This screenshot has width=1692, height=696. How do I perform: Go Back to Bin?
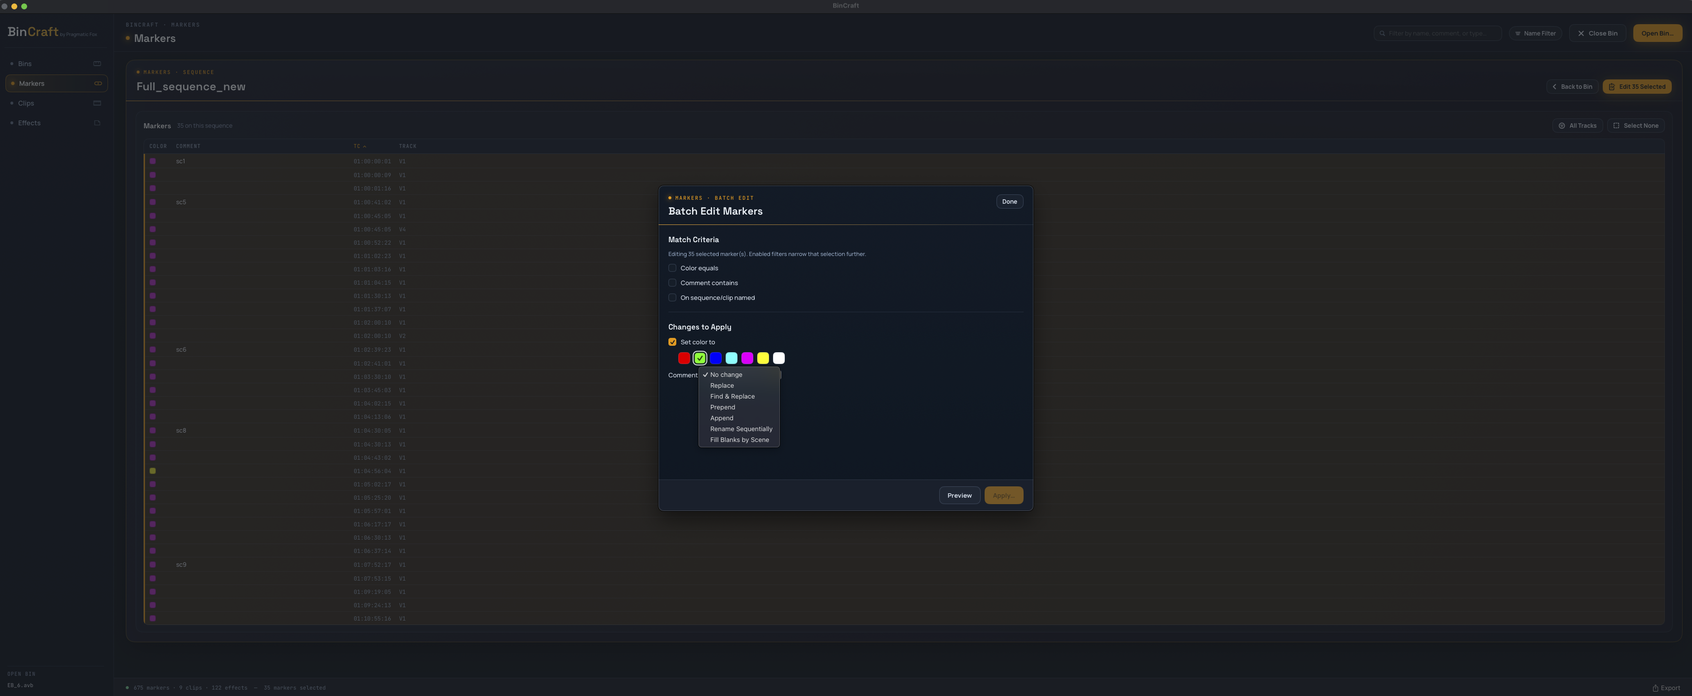[x=1572, y=87]
